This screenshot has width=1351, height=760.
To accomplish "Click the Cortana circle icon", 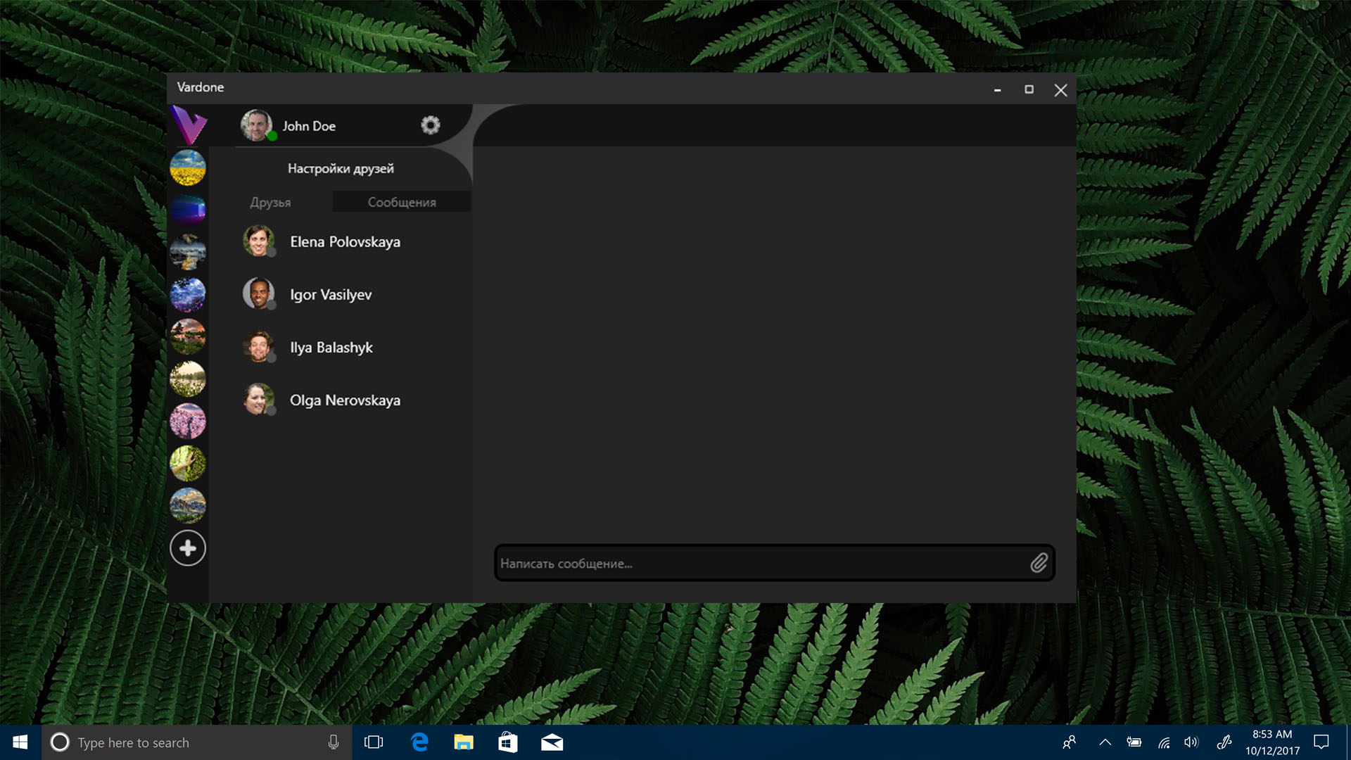I will tap(60, 742).
